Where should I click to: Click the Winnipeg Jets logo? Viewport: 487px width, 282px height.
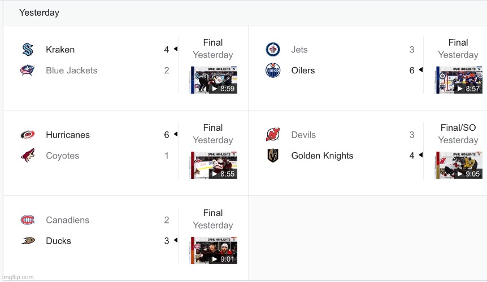273,50
